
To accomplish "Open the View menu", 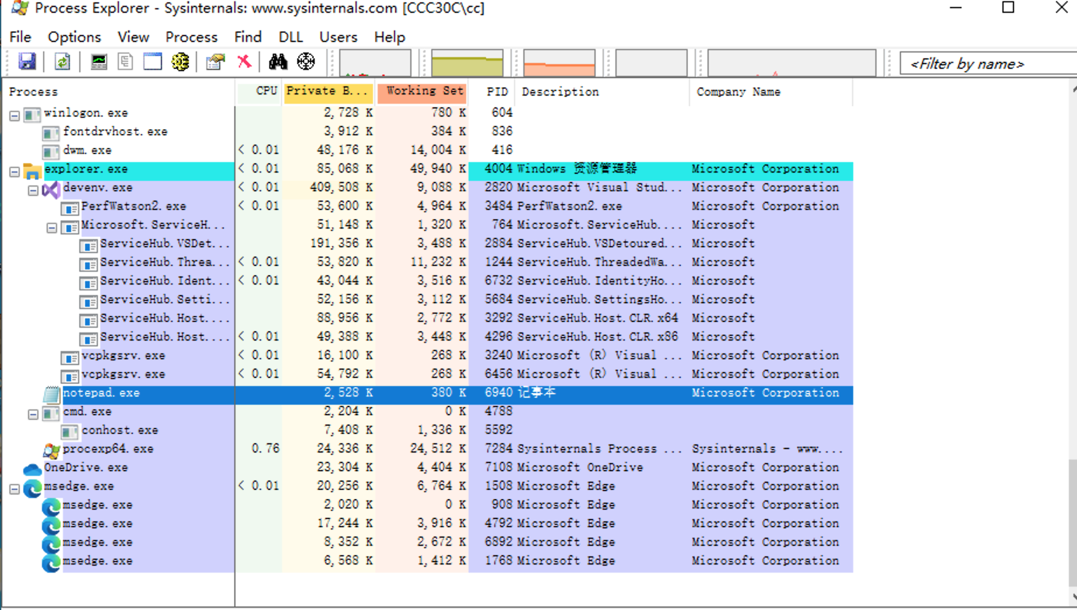I will pyautogui.click(x=133, y=37).
